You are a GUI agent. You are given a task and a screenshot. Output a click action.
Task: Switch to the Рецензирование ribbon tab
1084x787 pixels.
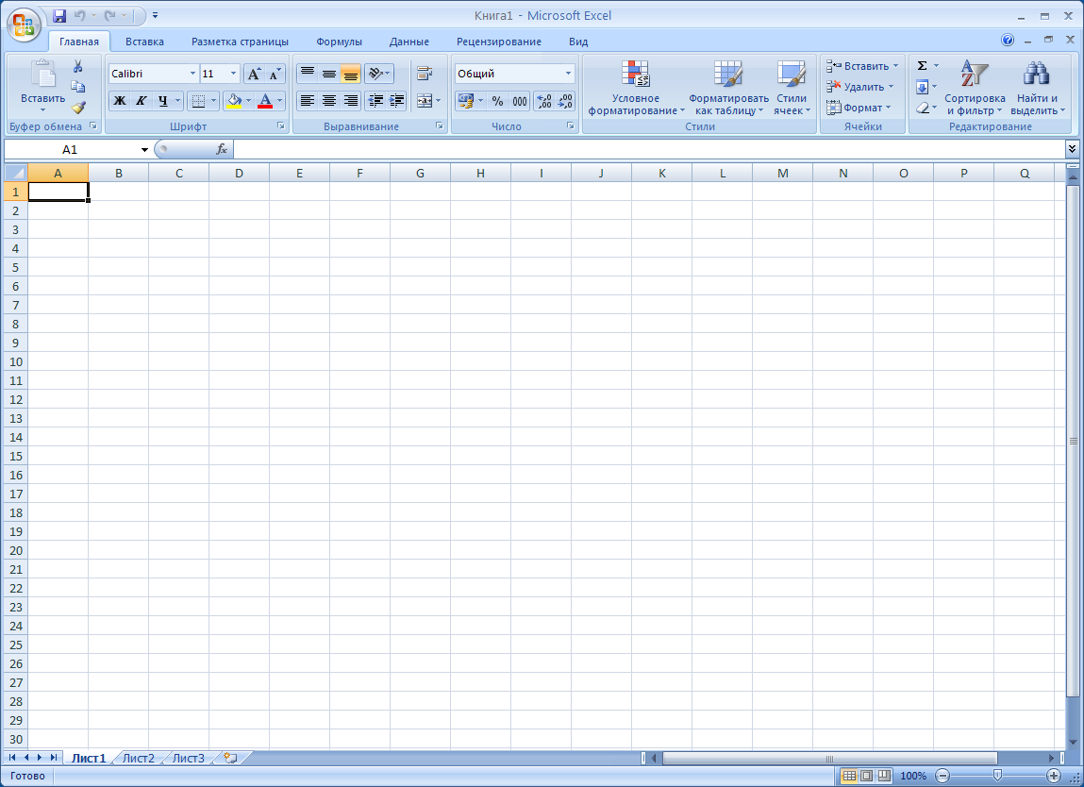coord(498,42)
